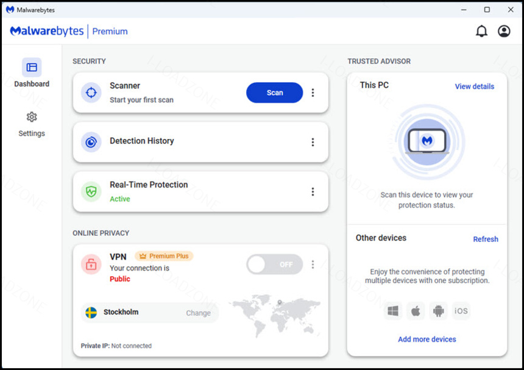Turn on the VPN toggle

[275, 265]
